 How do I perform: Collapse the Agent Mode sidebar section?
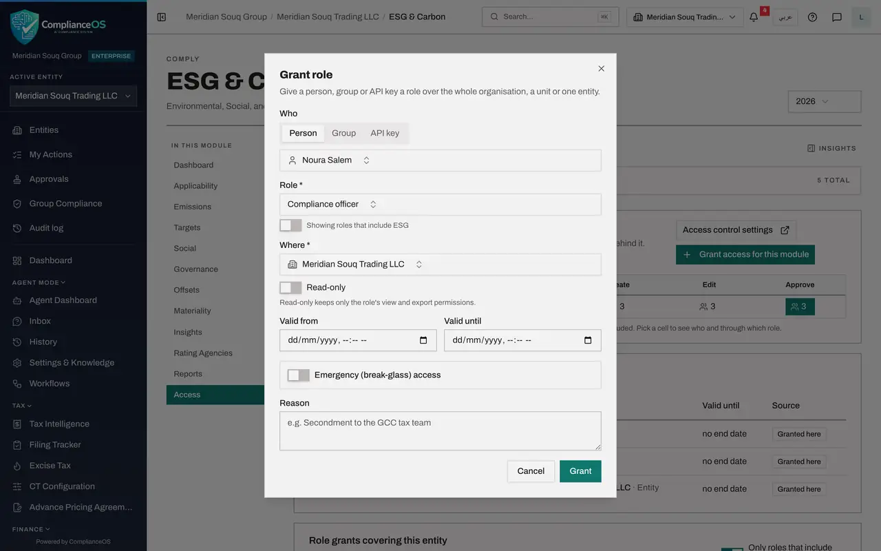point(39,282)
